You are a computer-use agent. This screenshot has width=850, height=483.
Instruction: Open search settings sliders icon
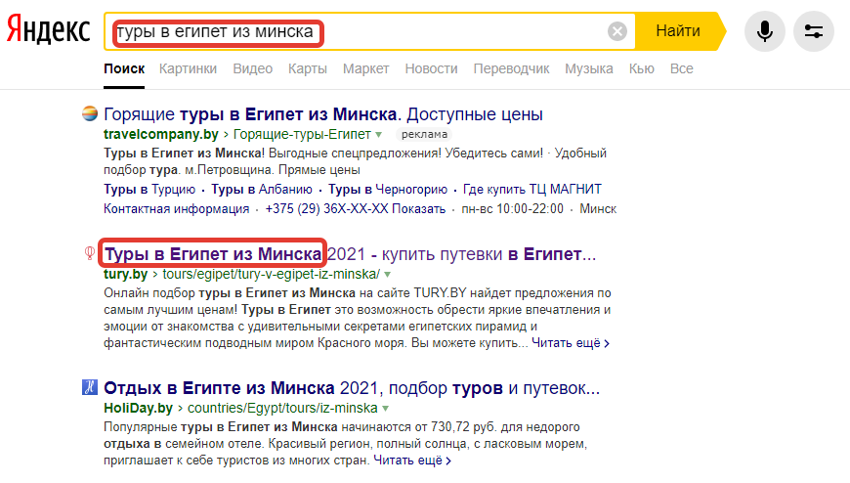tap(813, 31)
